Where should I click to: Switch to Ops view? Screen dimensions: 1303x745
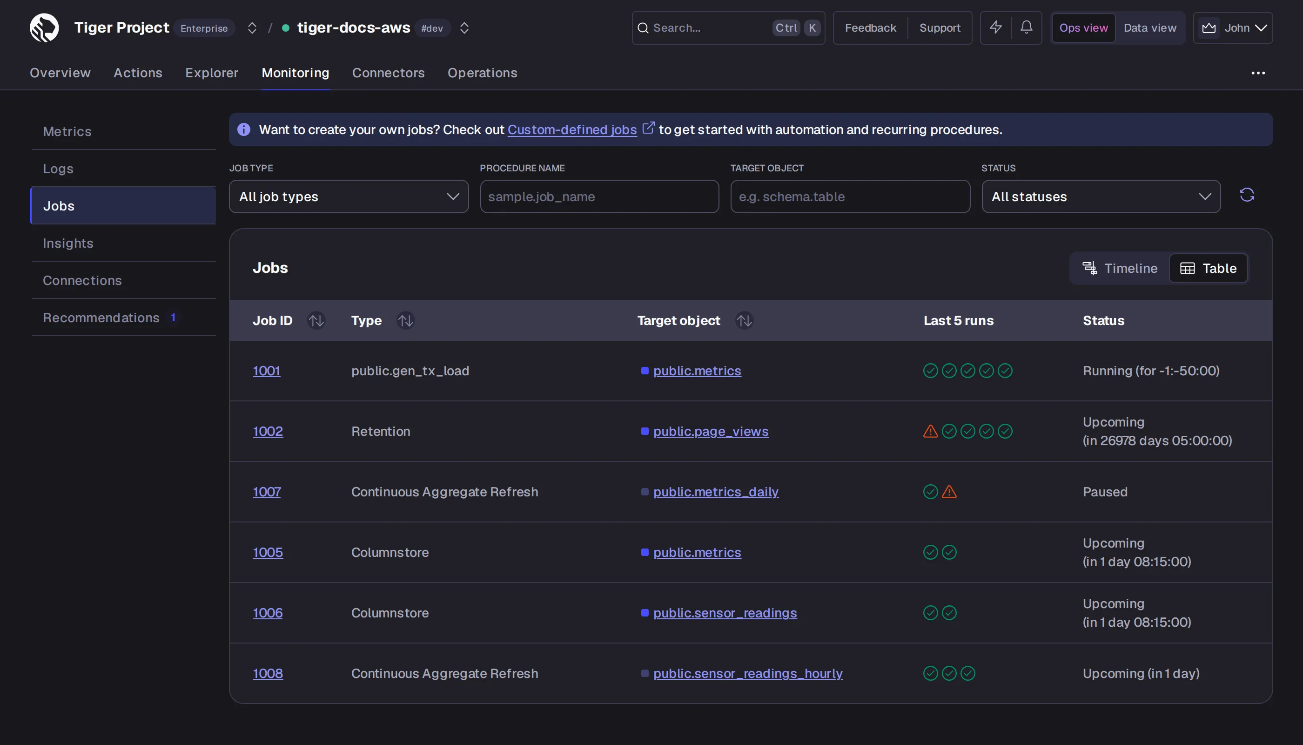click(1083, 27)
